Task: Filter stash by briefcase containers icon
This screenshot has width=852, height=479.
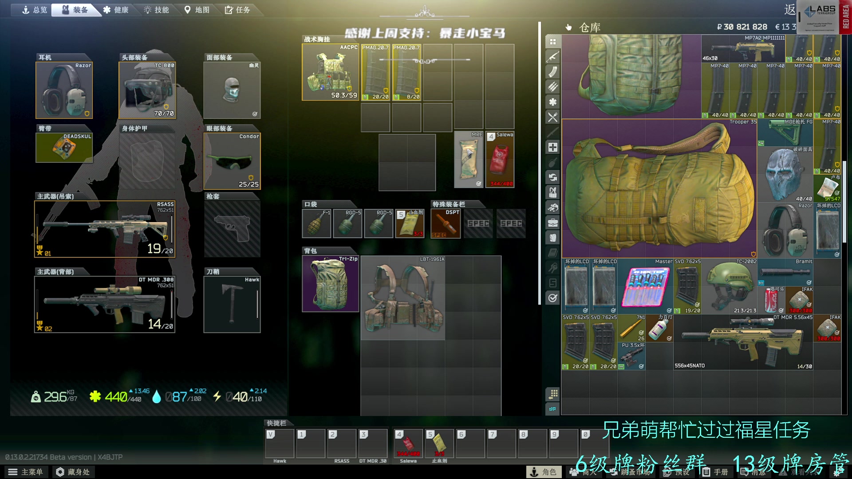Action: click(552, 223)
